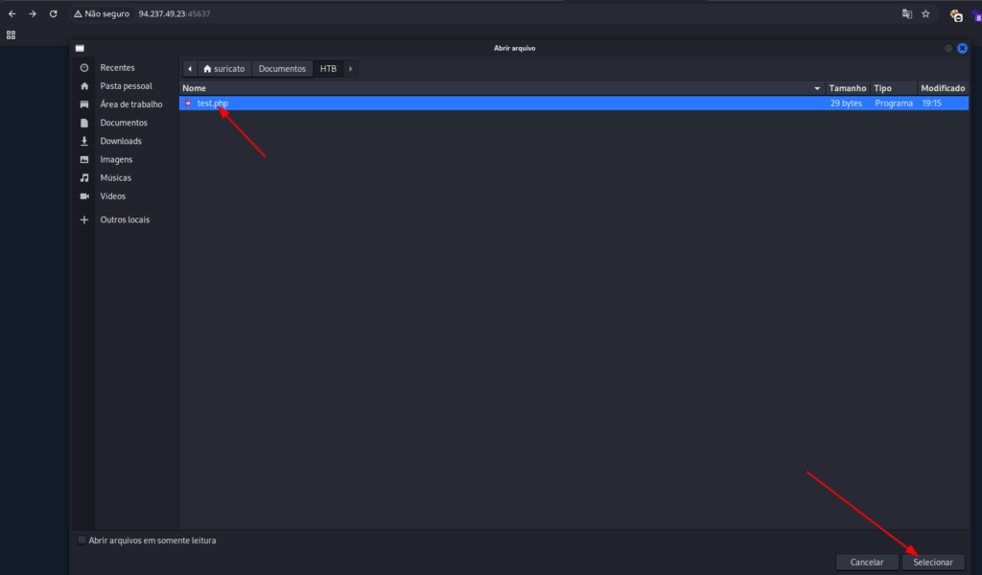Click the path bar forward arrow
982x575 pixels.
[x=351, y=69]
